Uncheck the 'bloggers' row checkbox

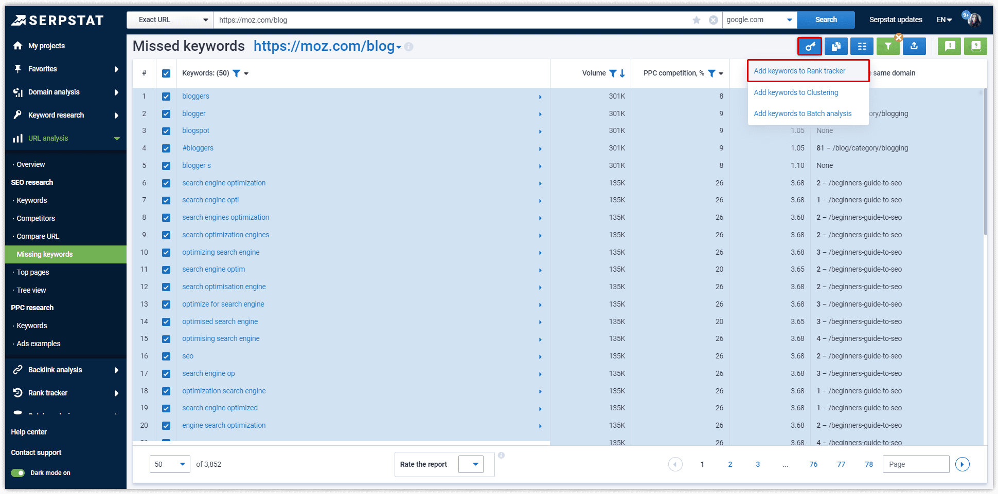[x=166, y=97]
